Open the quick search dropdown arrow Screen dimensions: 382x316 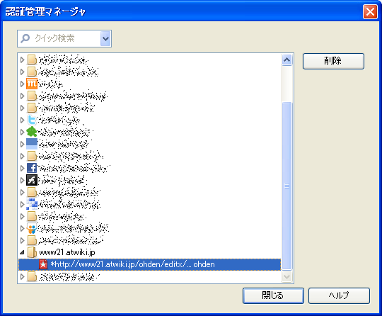pyautogui.click(x=105, y=38)
